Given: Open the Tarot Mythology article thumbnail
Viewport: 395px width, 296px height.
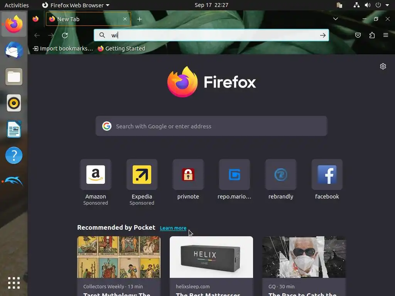Looking at the screenshot, I should tap(119, 257).
